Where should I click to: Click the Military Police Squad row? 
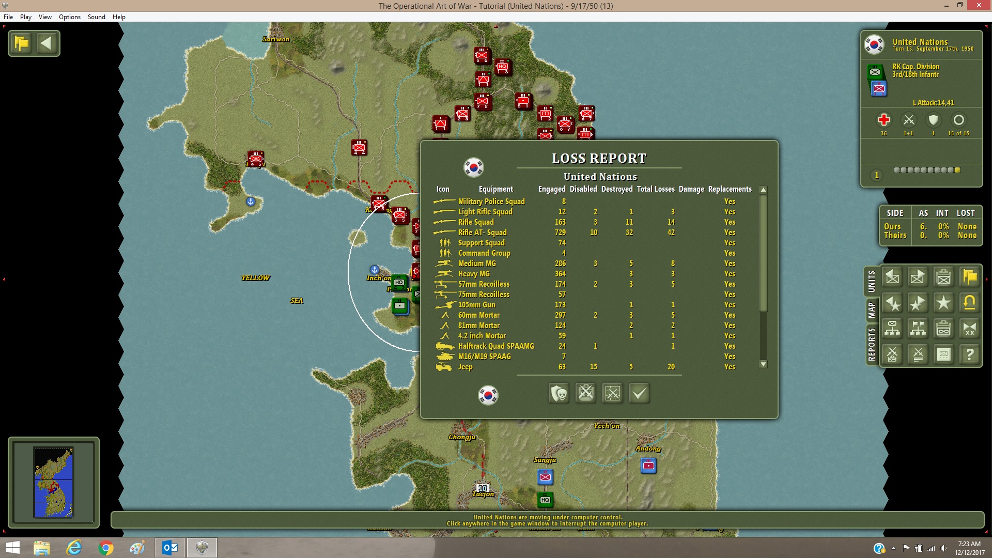(x=593, y=202)
